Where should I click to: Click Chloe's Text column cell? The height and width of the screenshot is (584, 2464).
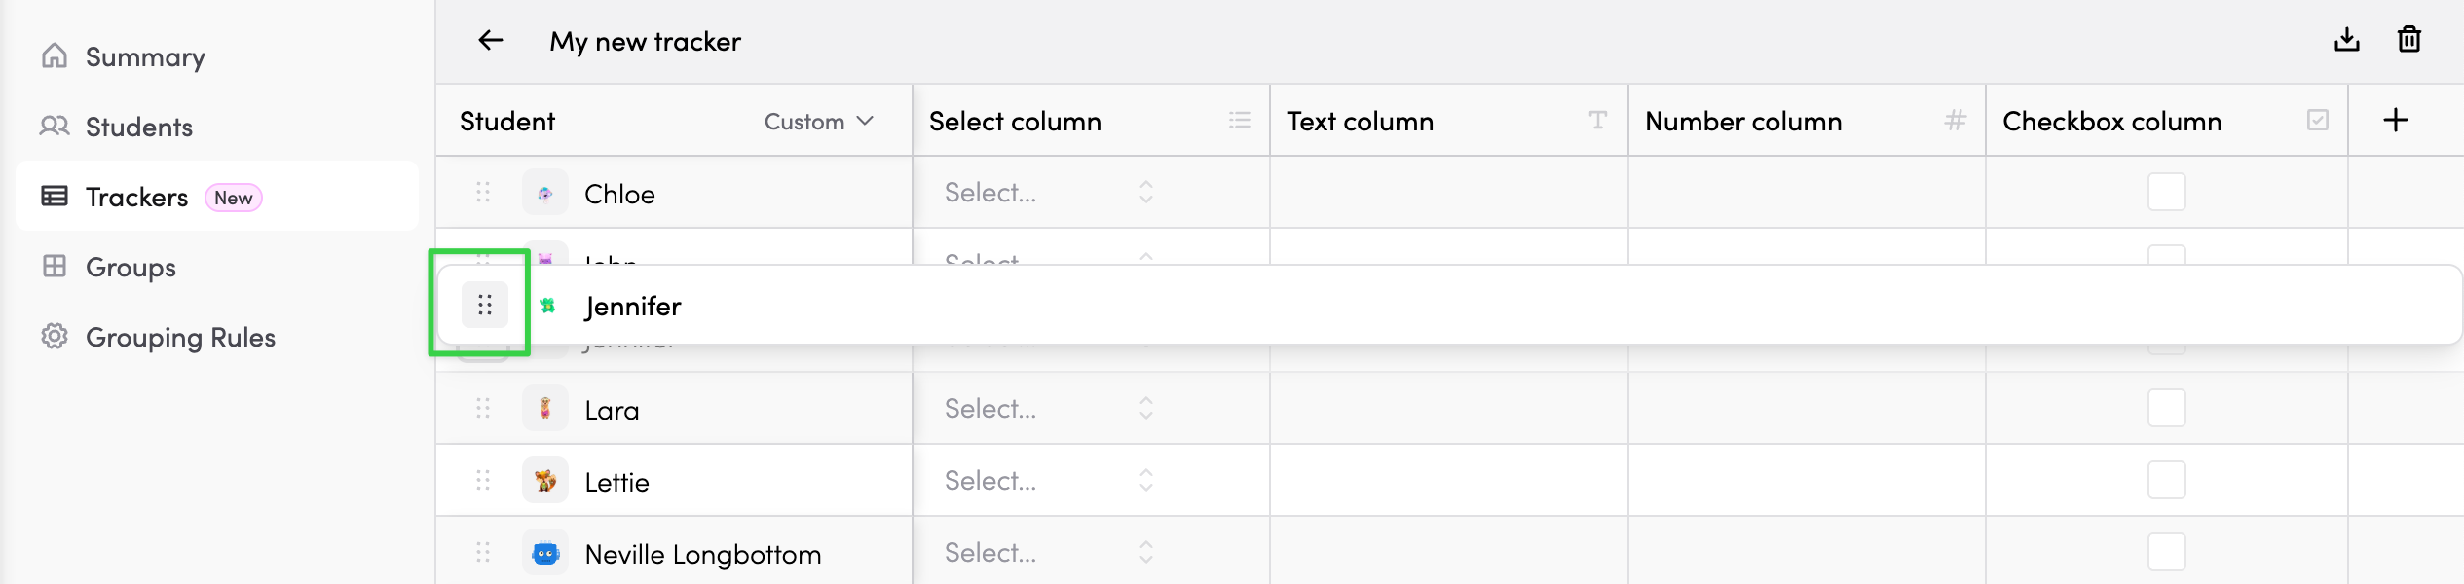tap(1448, 193)
